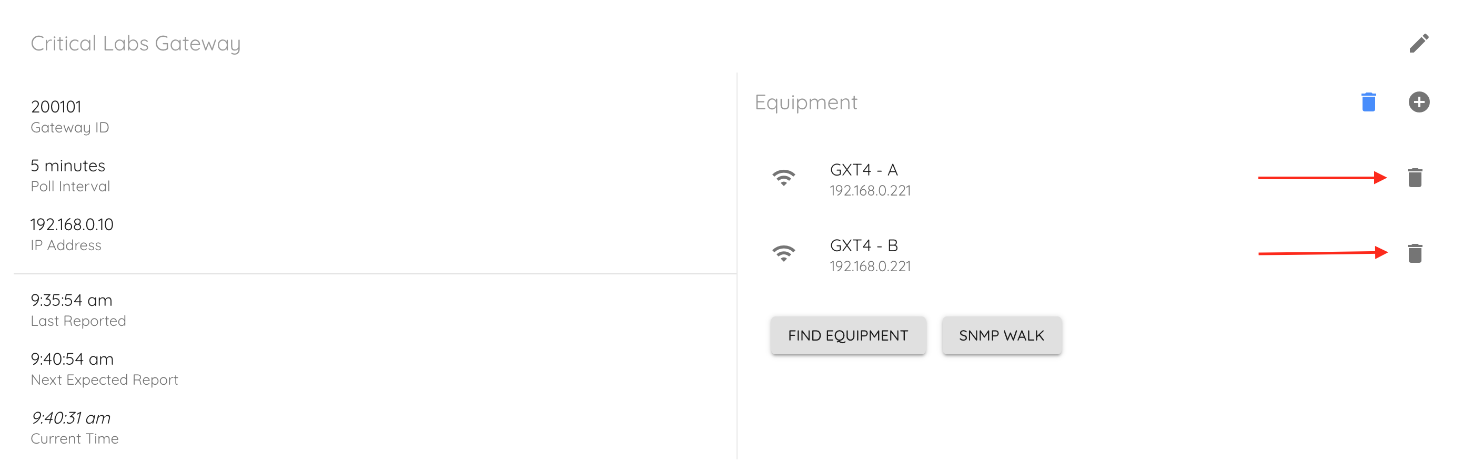
Task: Start an SNMP WALK
Action: pos(1001,335)
